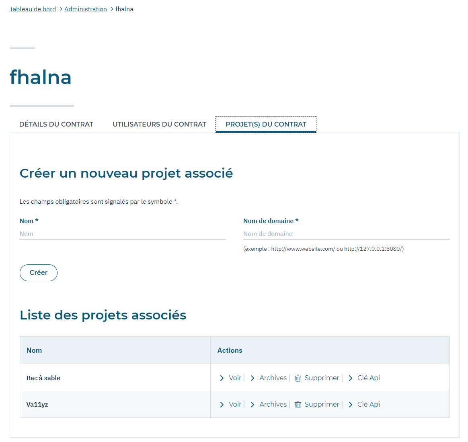Click the fhalna page title

[41, 77]
